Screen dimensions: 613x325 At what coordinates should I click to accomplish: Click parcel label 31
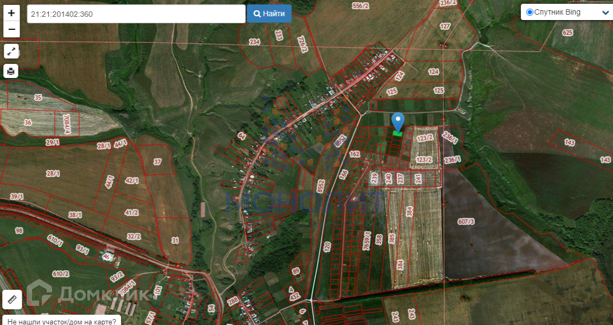[x=175, y=240]
